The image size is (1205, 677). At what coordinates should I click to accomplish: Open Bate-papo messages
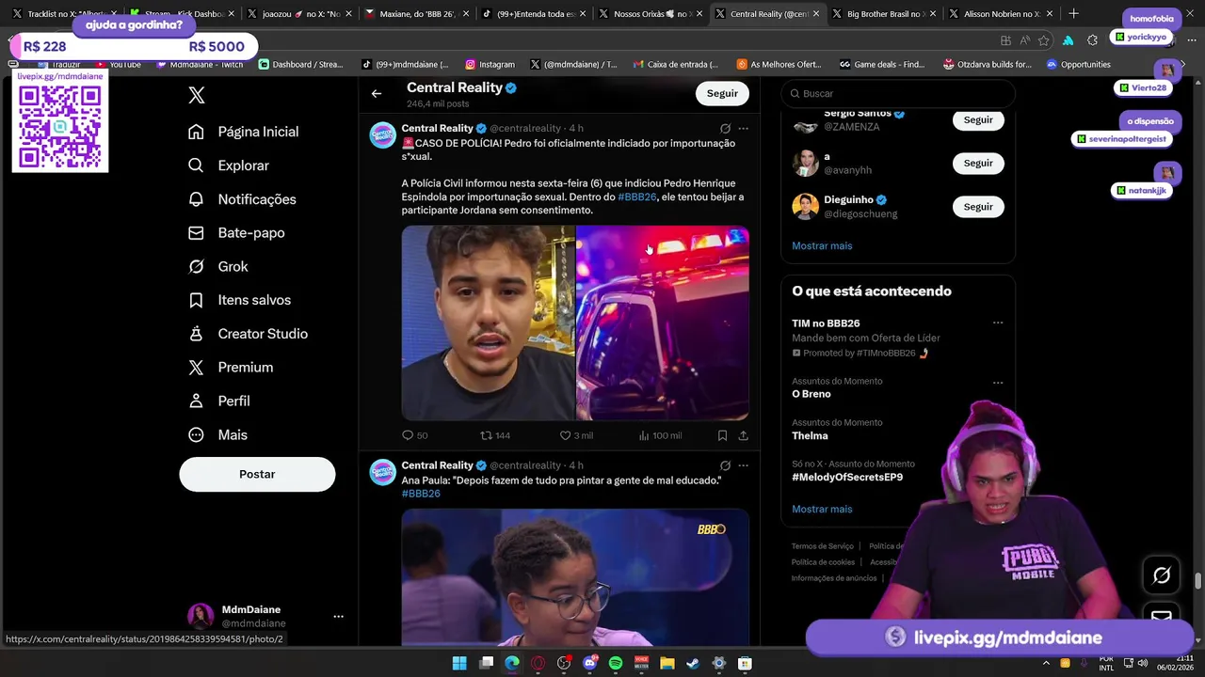tap(236, 232)
